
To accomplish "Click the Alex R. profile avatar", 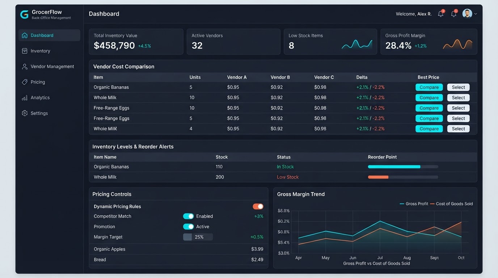I will tap(467, 14).
